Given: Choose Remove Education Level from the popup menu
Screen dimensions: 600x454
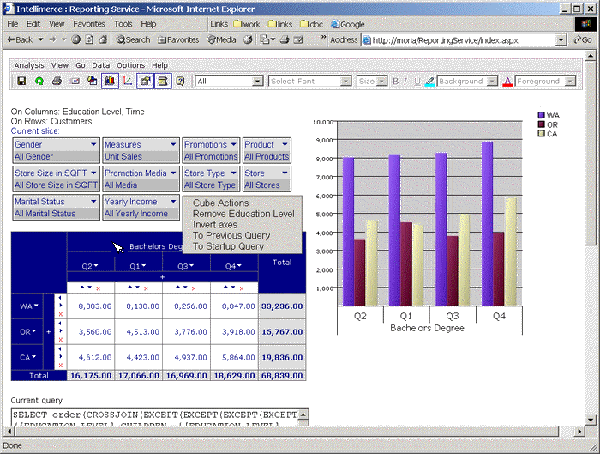Looking at the screenshot, I should (x=243, y=214).
